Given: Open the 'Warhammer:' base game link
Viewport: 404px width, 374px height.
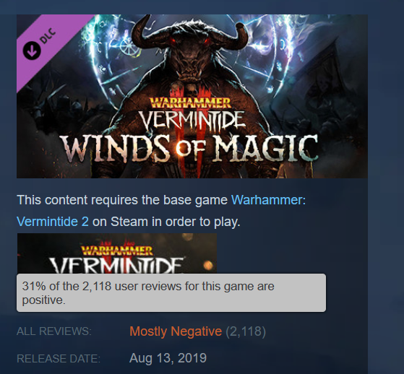Looking at the screenshot, I should 268,200.
